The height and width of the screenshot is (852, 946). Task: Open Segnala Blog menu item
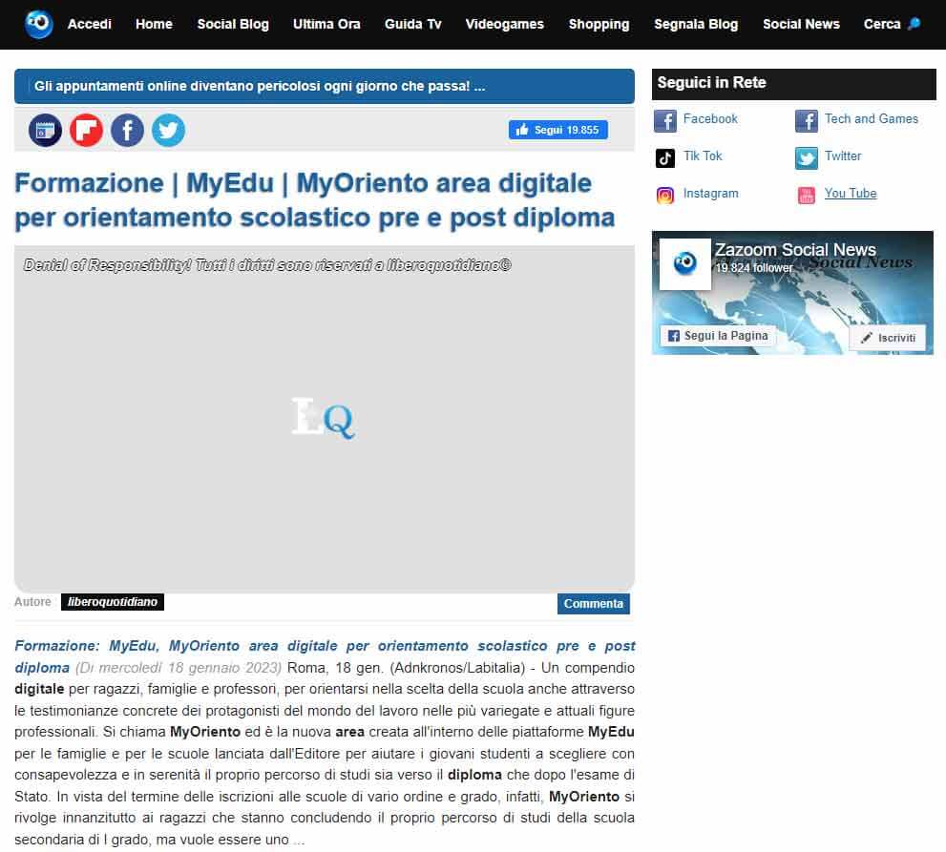click(x=696, y=24)
